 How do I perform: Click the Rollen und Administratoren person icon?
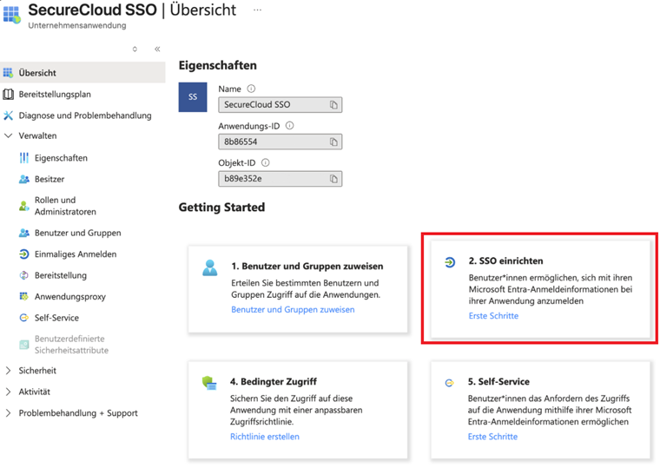point(24,206)
